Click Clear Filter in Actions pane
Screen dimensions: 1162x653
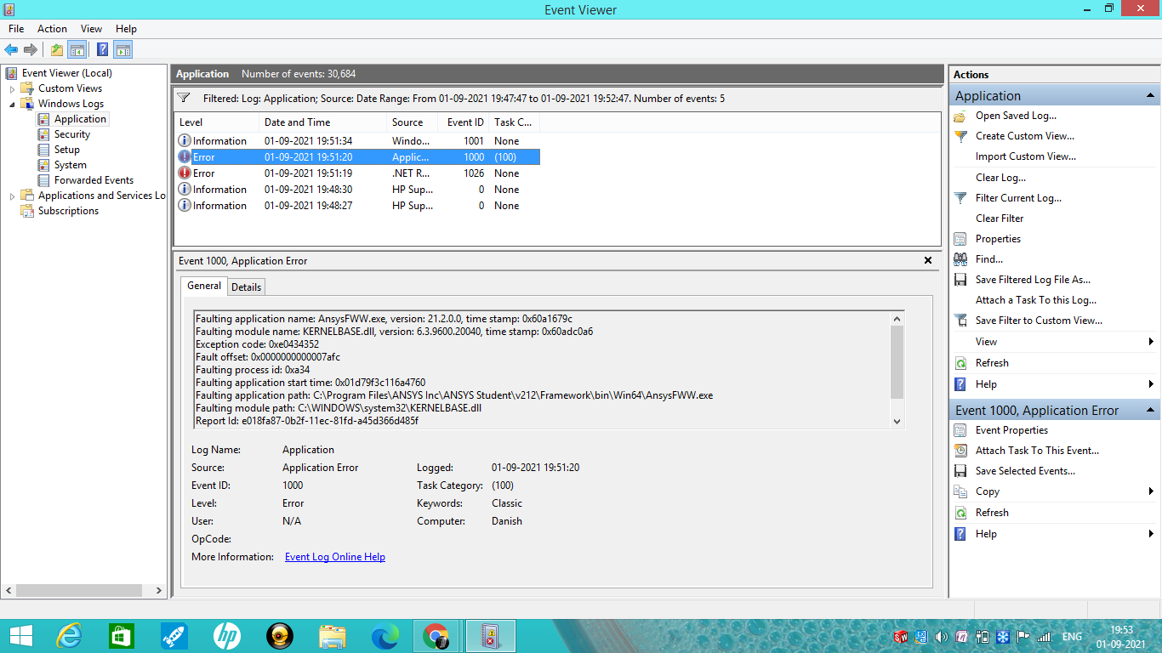pos(1000,219)
